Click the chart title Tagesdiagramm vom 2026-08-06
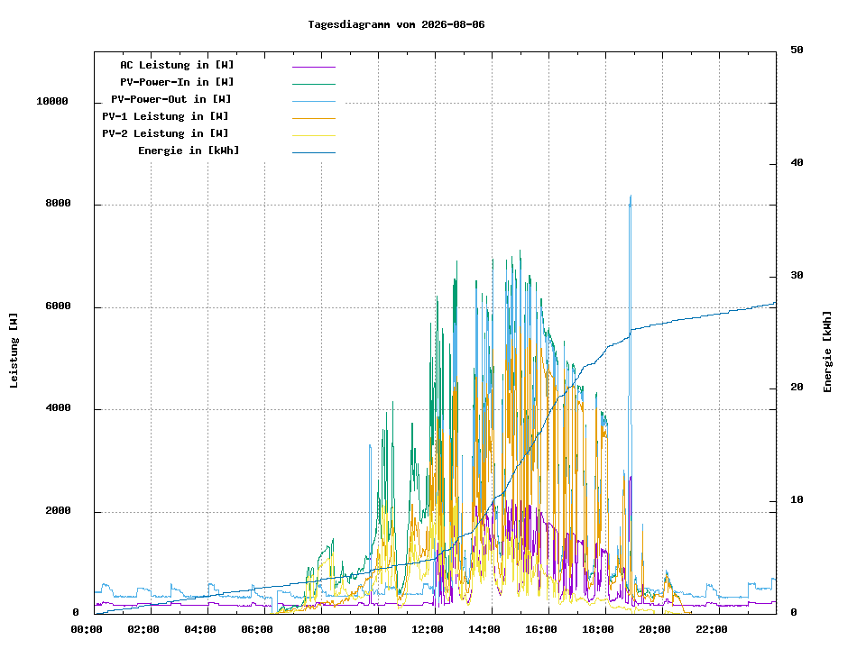The image size is (866, 649). click(x=396, y=24)
